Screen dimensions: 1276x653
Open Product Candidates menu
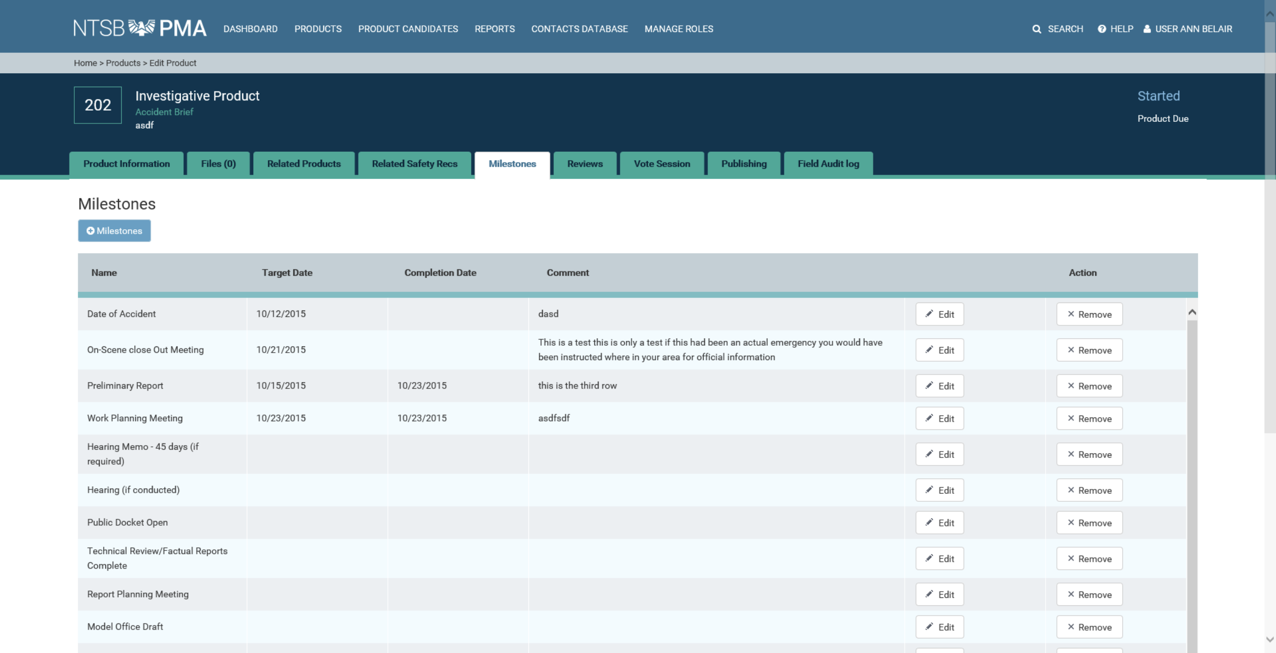pos(408,29)
